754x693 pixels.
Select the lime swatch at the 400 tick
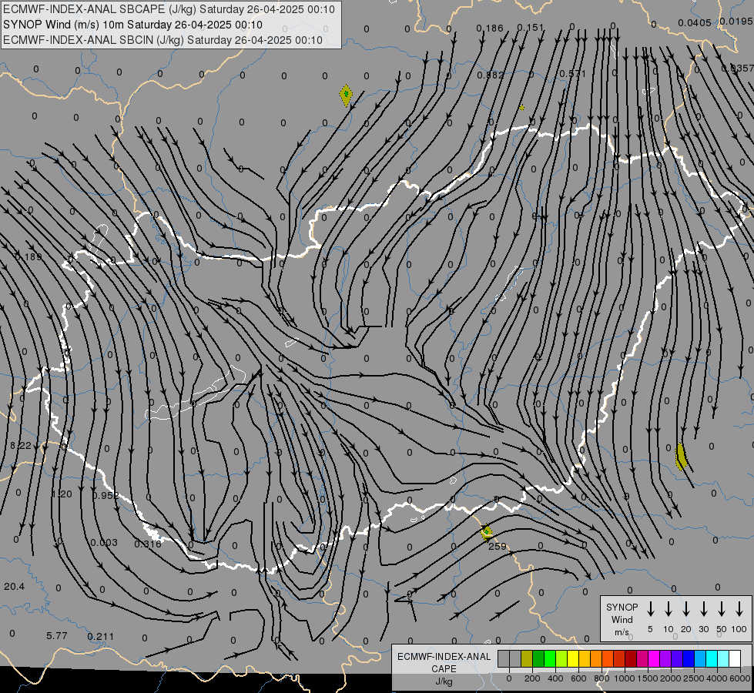pyautogui.click(x=561, y=659)
